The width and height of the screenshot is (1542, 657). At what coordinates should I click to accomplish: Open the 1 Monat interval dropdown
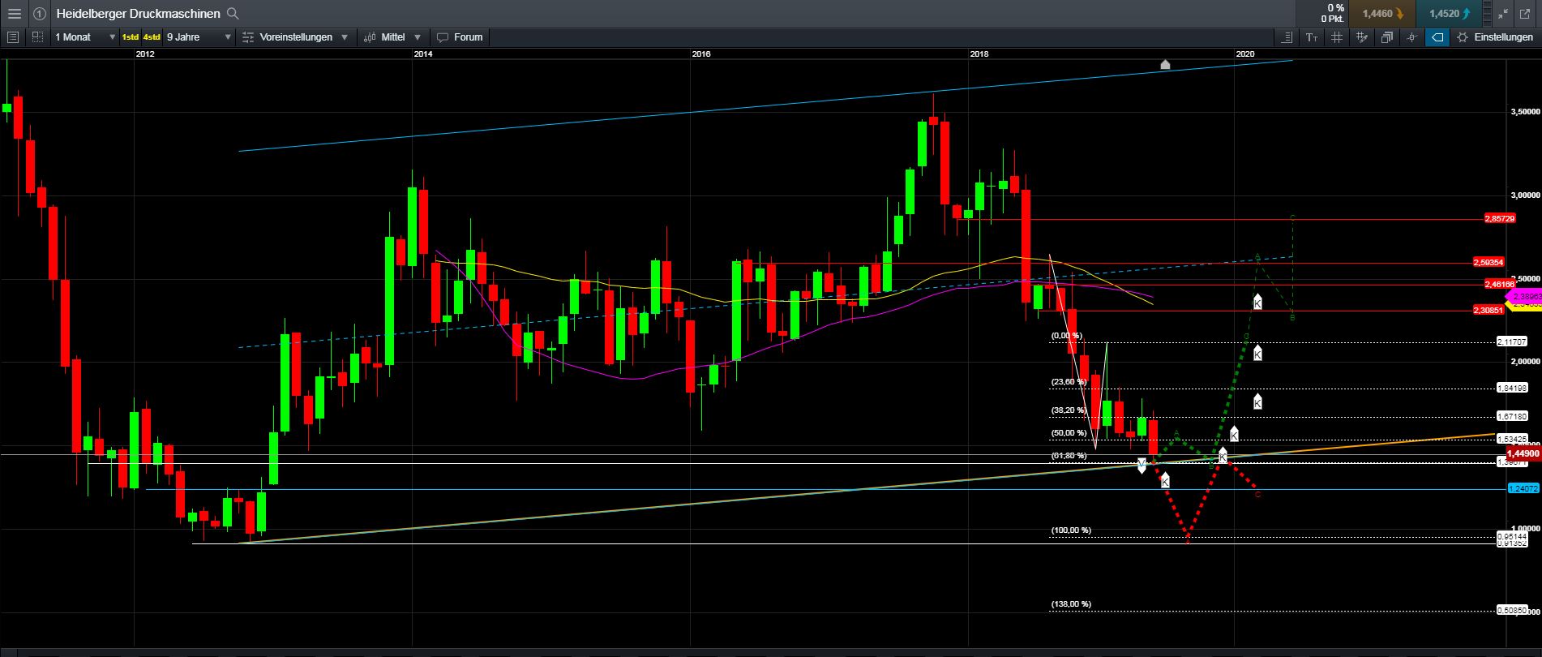coord(85,37)
